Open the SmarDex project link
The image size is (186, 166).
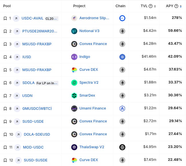(x=87, y=95)
